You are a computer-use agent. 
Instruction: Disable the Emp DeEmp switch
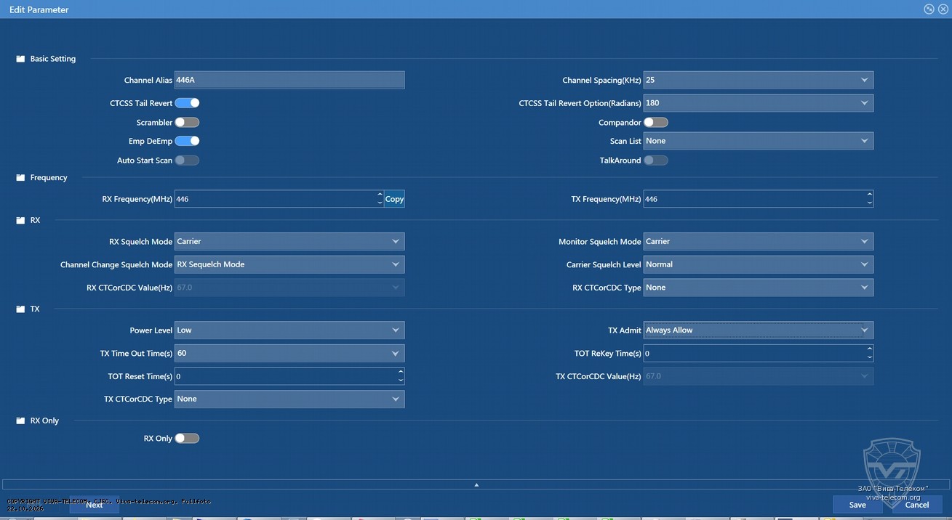coord(187,141)
